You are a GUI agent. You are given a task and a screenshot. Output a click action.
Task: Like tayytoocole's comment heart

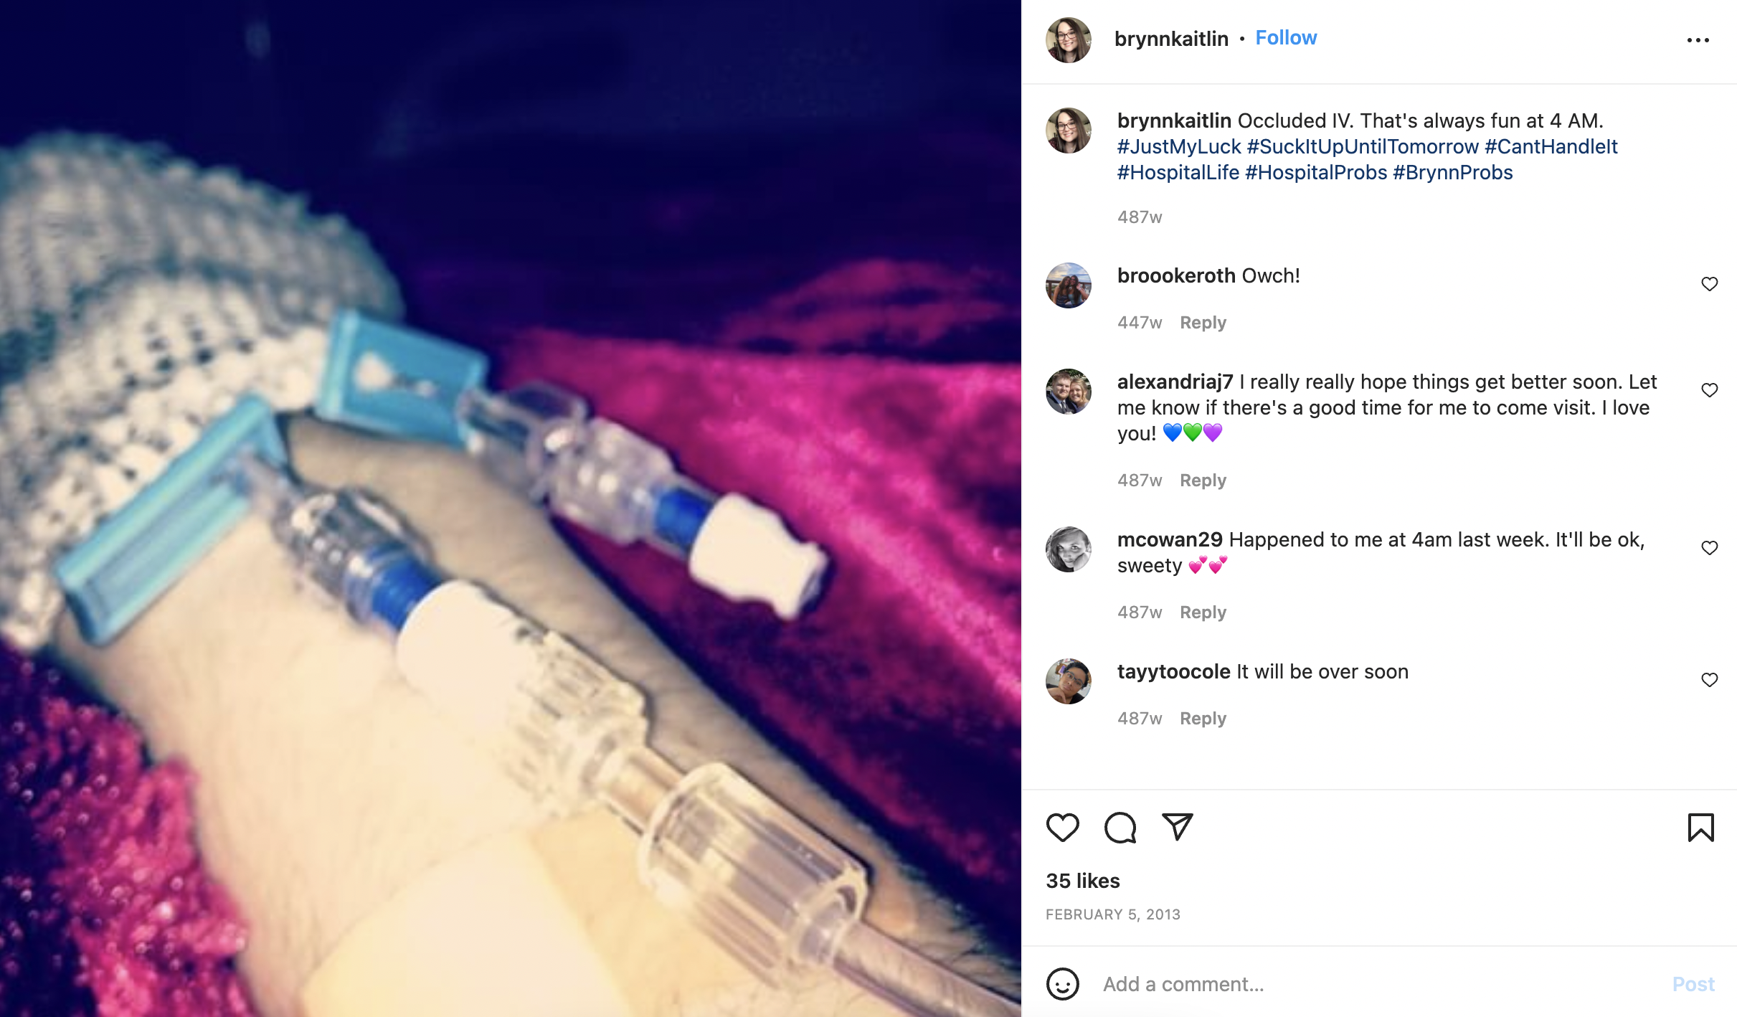pyautogui.click(x=1709, y=680)
